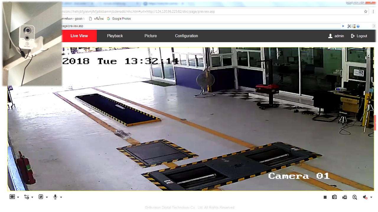Enable digital zoom magnifier icon
Viewport: 378px width, 212px height.
(355, 197)
